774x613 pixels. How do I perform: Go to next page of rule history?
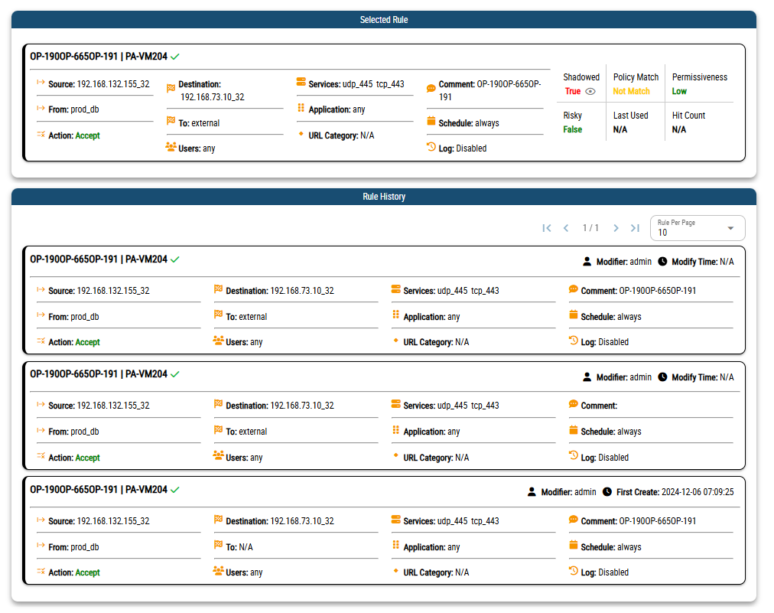(616, 228)
